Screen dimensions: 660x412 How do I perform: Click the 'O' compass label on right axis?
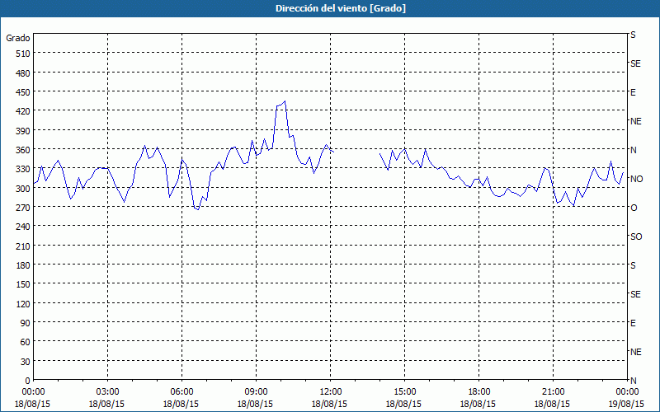pyautogui.click(x=634, y=208)
